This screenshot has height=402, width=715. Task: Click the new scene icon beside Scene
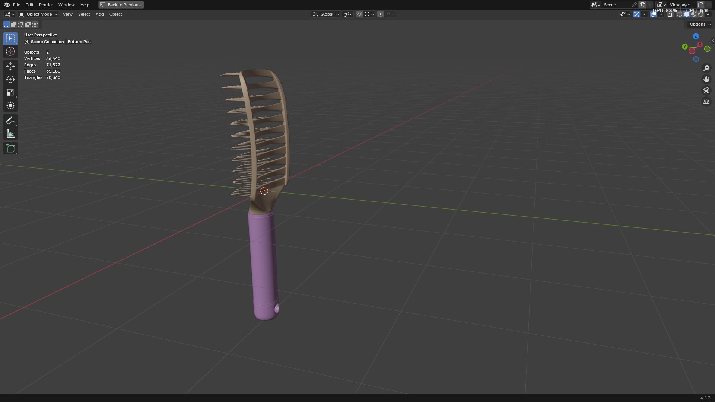[642, 5]
